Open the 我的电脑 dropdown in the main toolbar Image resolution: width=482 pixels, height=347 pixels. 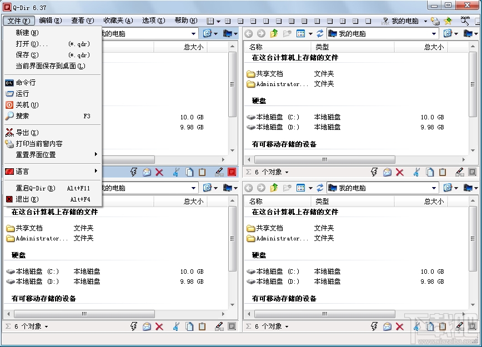pos(425,21)
